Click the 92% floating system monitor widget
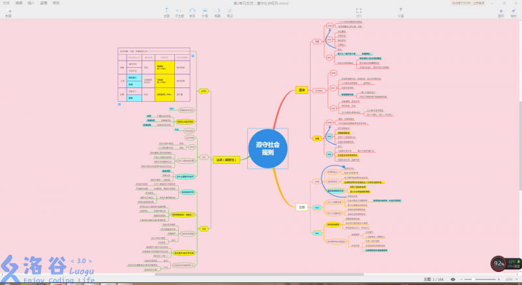This screenshot has width=522, height=285. pyautogui.click(x=499, y=263)
